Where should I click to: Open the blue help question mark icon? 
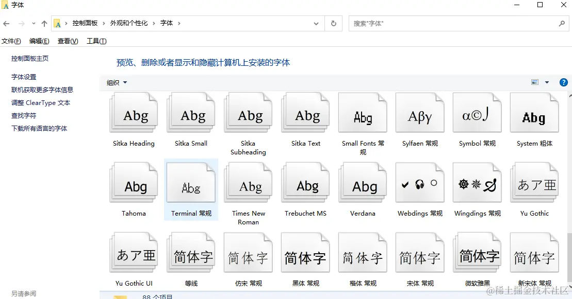564,82
